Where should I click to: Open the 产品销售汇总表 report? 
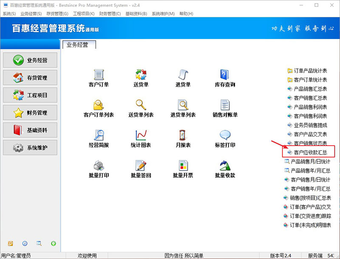point(307,89)
